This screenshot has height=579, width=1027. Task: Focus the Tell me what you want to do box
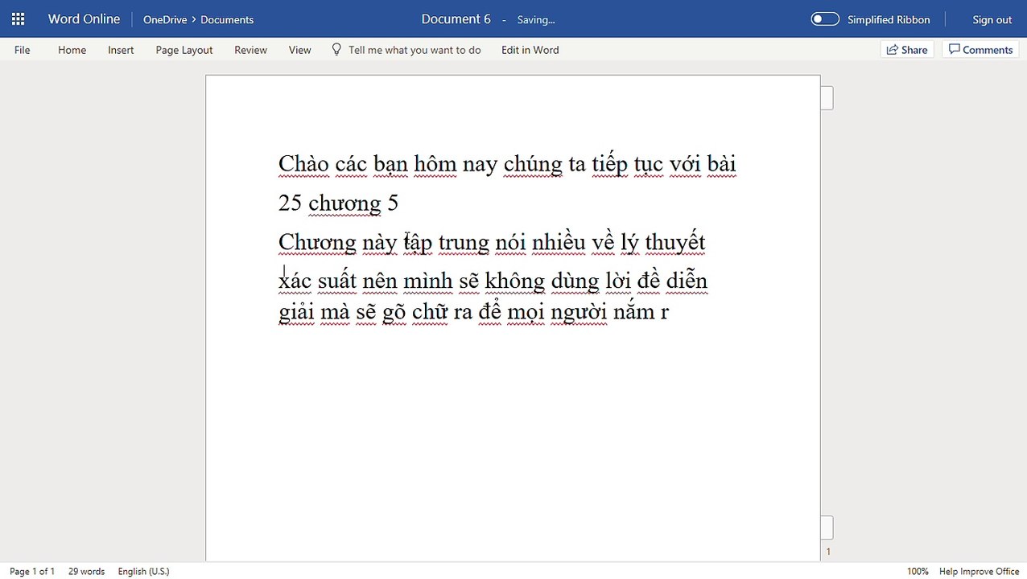(x=415, y=50)
